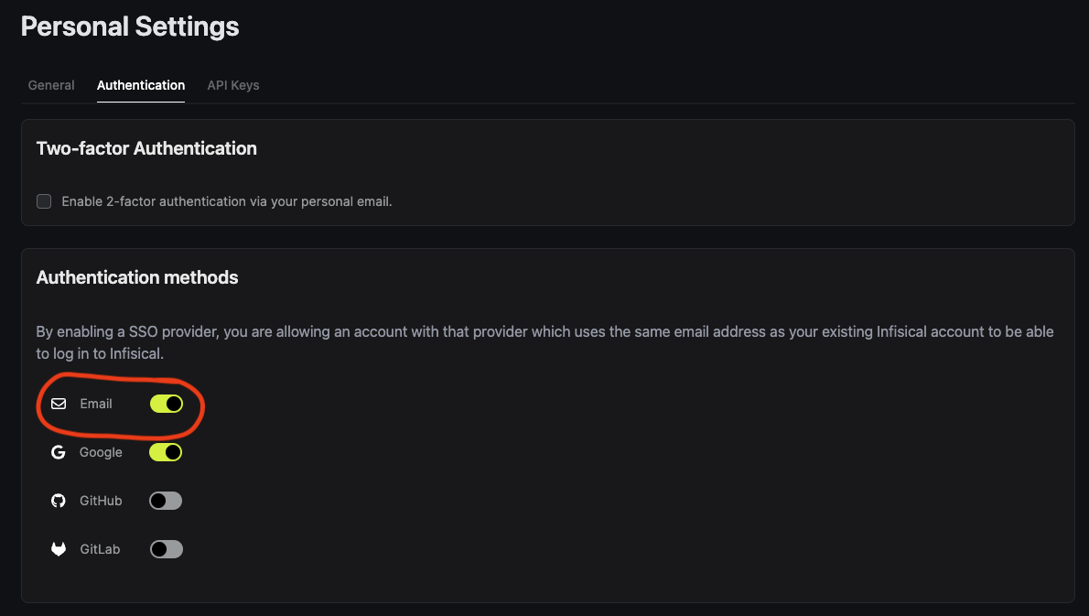The image size is (1089, 616).
Task: Click the 'Enable 2-factor authentication' label text
Action: (x=226, y=201)
